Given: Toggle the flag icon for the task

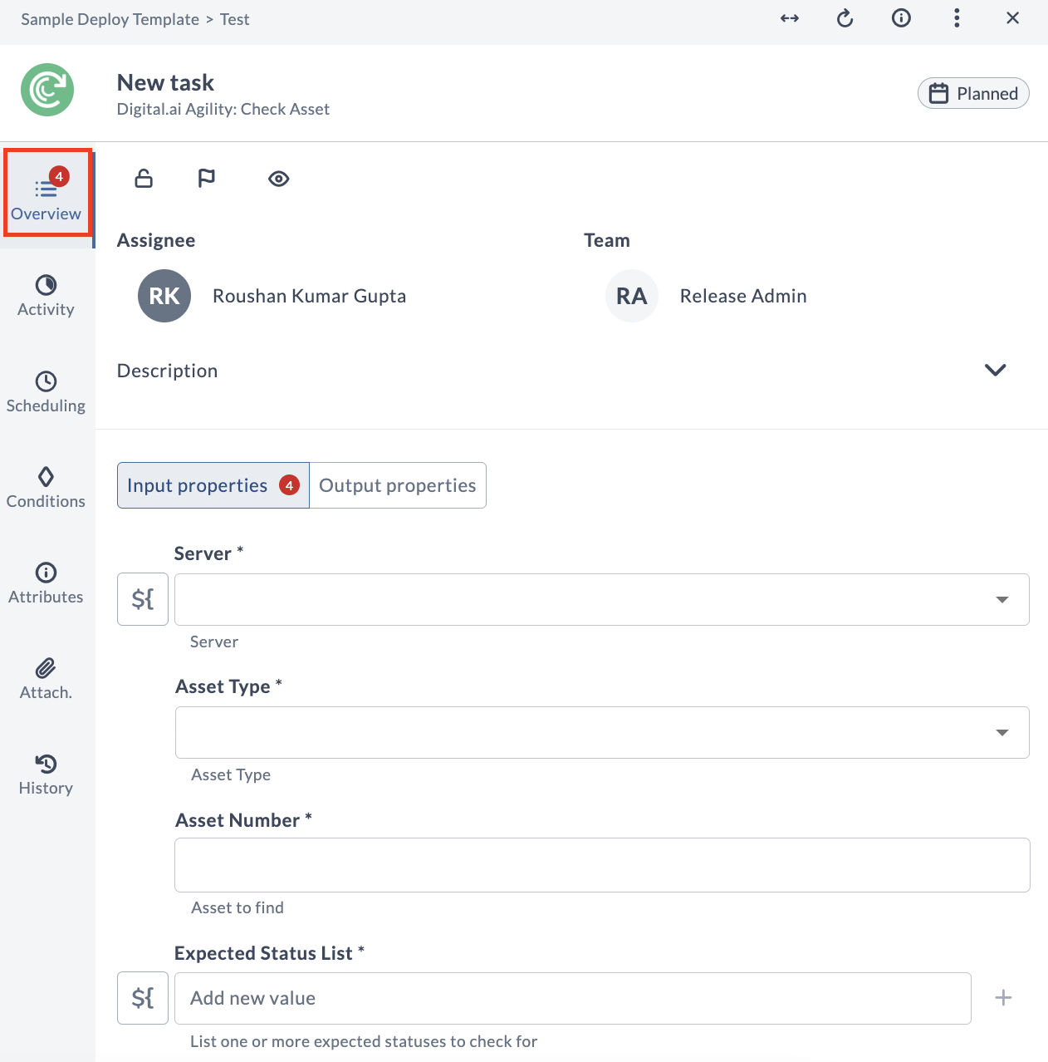Looking at the screenshot, I should click(207, 179).
